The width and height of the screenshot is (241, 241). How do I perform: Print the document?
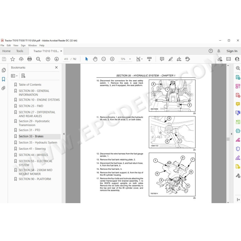(30, 59)
